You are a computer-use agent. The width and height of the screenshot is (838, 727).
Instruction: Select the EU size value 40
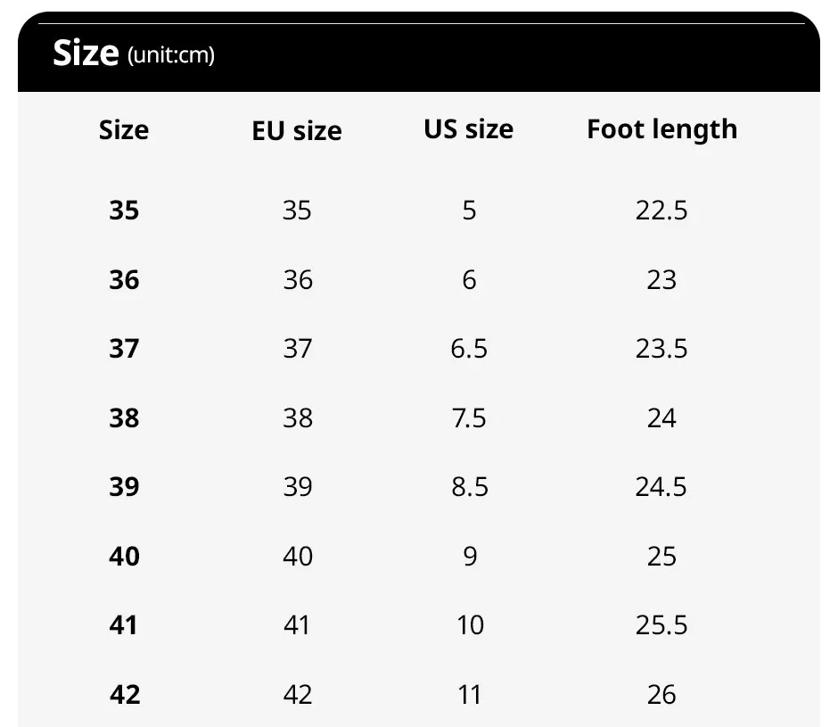298,557
